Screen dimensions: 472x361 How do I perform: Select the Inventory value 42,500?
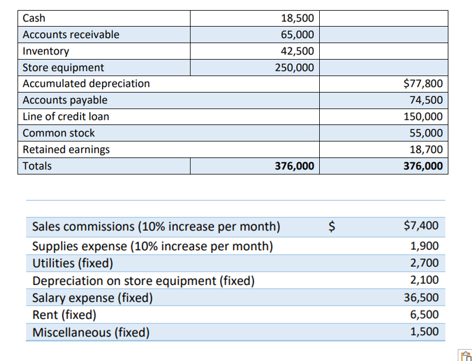pyautogui.click(x=298, y=51)
